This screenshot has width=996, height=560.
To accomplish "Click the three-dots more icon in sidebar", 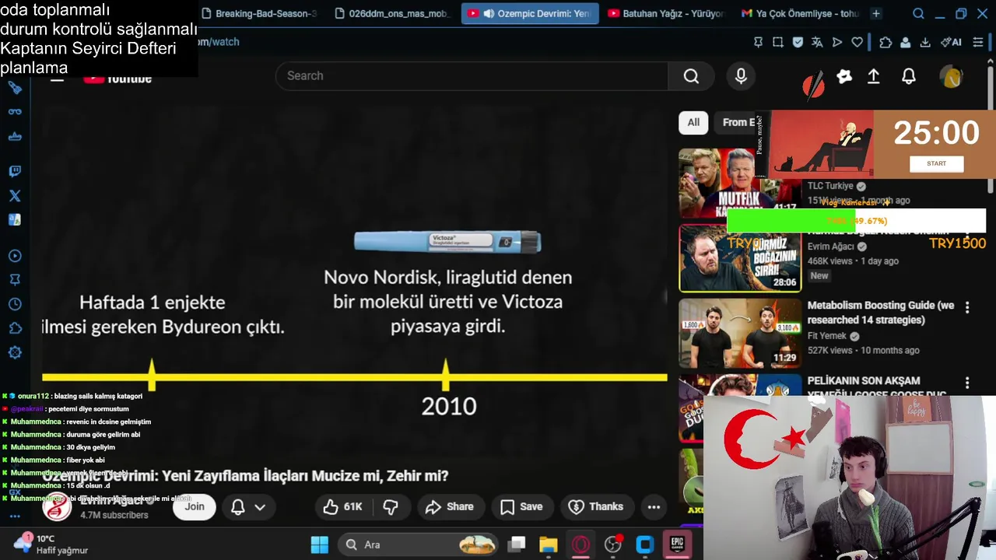I will point(15,516).
